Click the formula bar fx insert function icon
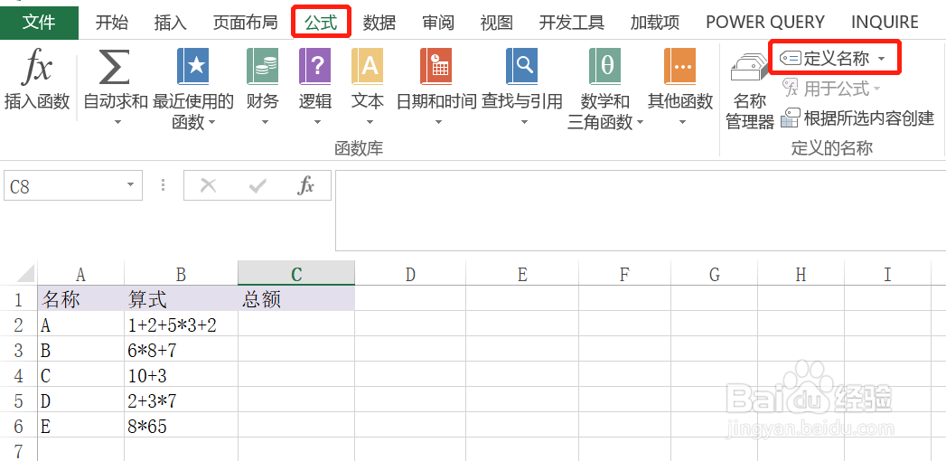 (306, 186)
